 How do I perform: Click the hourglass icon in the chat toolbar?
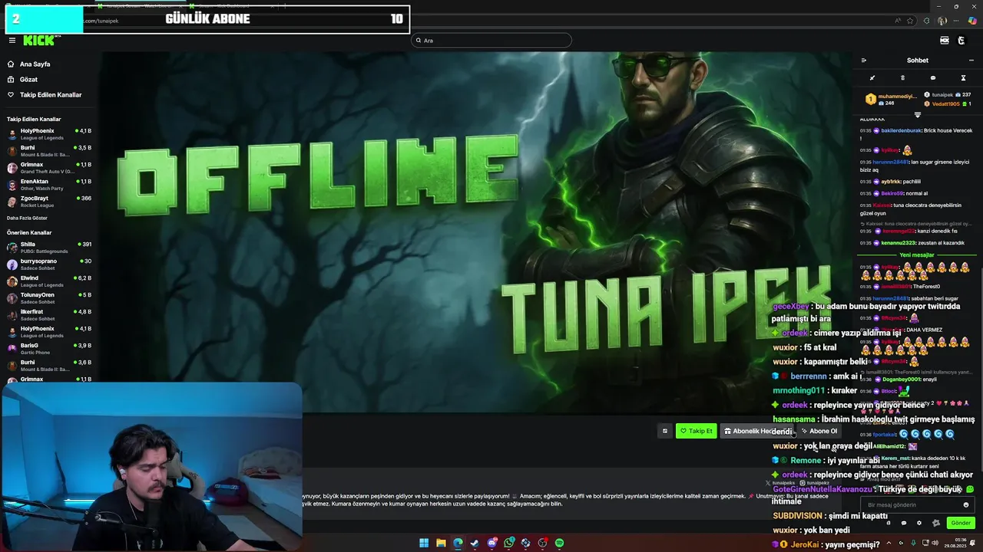(963, 78)
